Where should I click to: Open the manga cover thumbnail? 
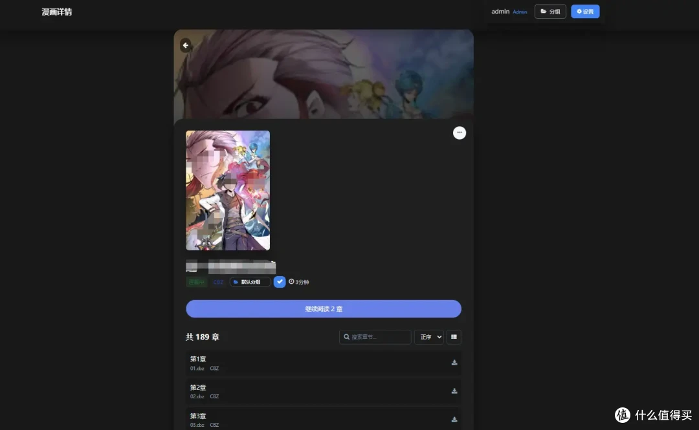coord(228,190)
